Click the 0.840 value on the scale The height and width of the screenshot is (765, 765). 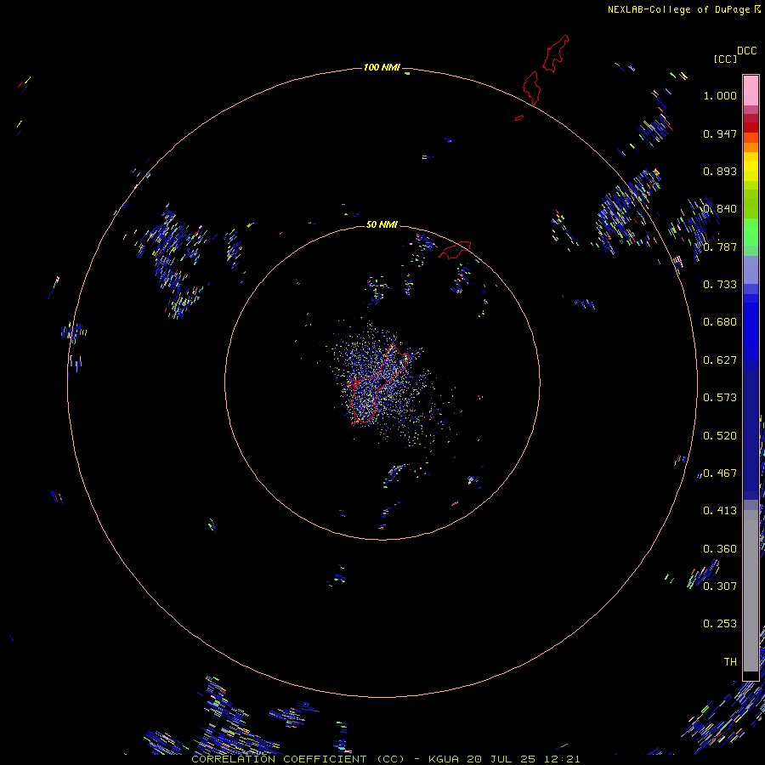tap(720, 209)
